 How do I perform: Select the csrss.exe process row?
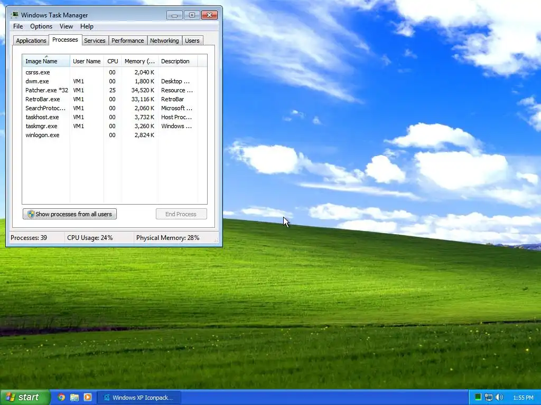tap(115, 72)
